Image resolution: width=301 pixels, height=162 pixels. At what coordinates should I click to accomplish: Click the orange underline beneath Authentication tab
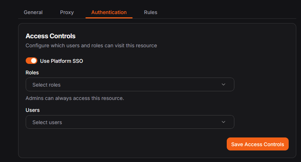coord(109,17)
